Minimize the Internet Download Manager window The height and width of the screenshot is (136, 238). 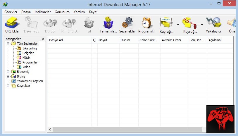[x=211, y=4]
